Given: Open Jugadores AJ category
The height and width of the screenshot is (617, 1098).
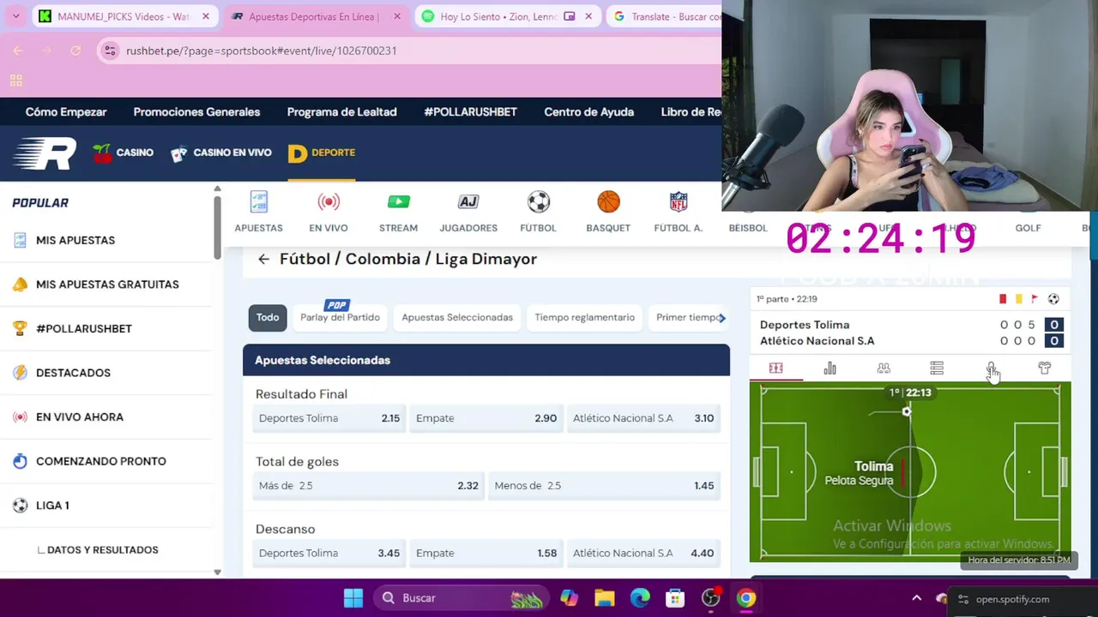Looking at the screenshot, I should [x=468, y=212].
